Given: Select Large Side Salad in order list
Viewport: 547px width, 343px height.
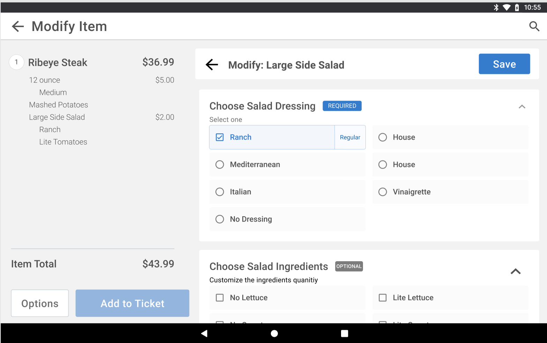Looking at the screenshot, I should (x=57, y=117).
